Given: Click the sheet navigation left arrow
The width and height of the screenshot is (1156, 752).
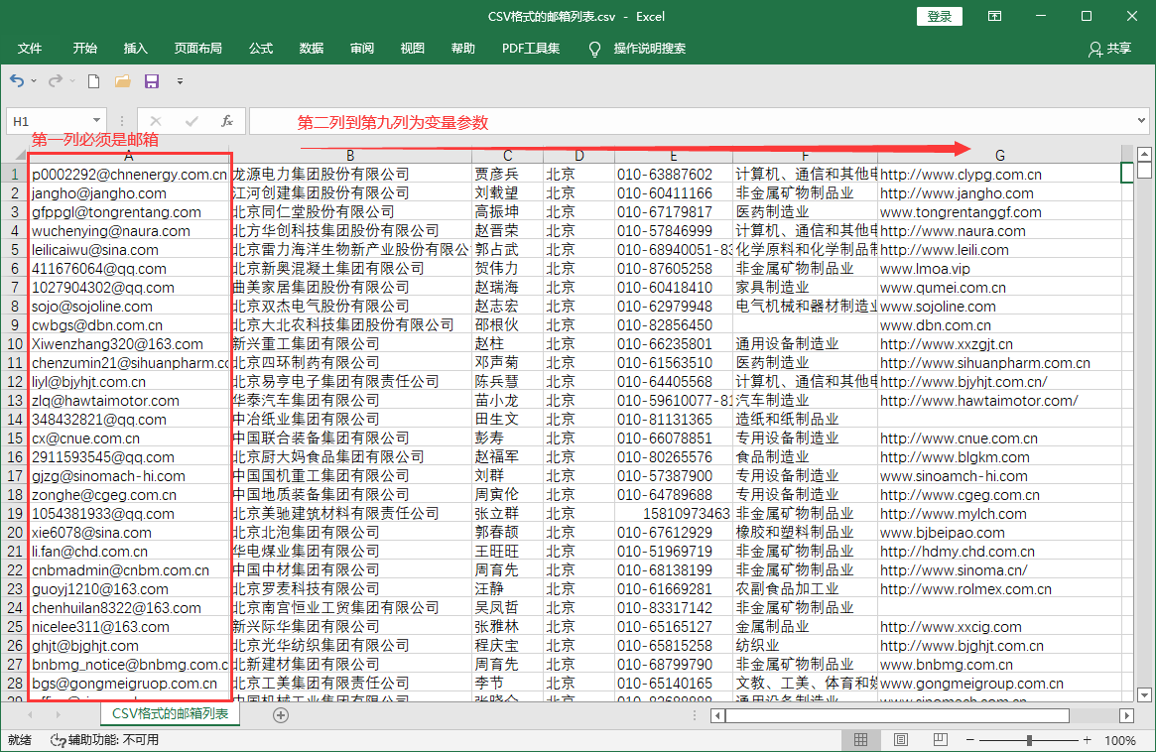Looking at the screenshot, I should (30, 715).
